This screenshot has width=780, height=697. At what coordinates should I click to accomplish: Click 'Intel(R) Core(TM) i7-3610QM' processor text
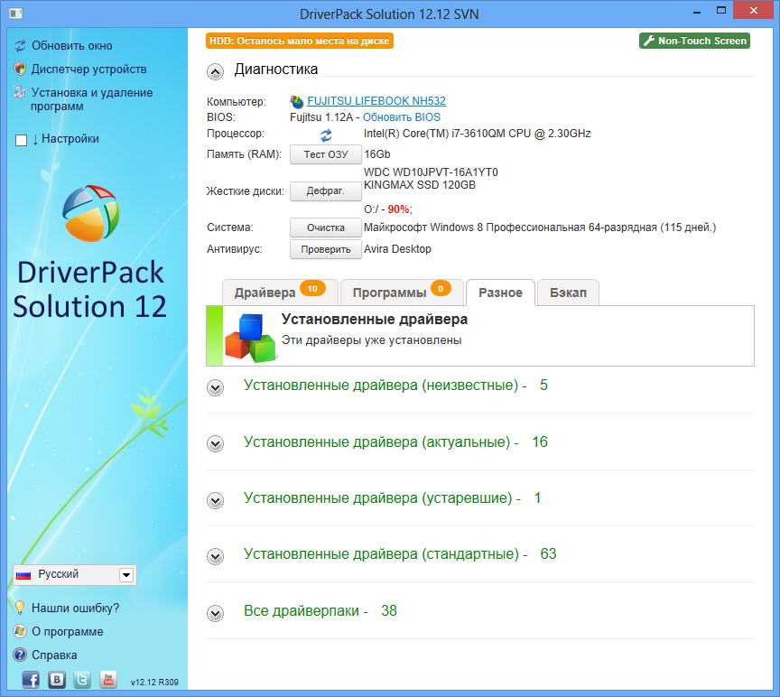478,134
